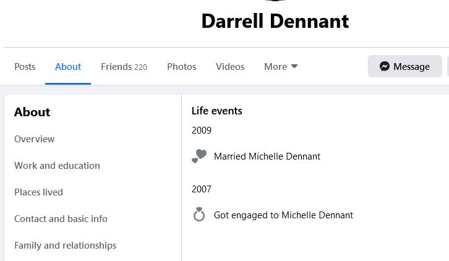Image resolution: width=449 pixels, height=261 pixels.
Task: View the Family and relationships section
Action: (x=65, y=246)
